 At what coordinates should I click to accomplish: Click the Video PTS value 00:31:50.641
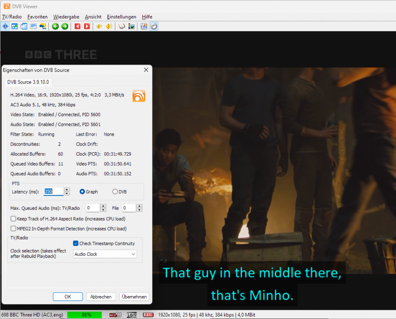tap(117, 164)
